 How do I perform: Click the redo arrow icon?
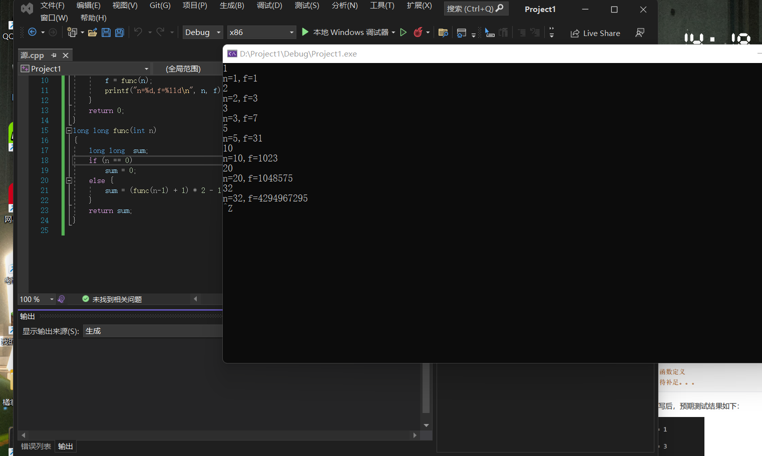160,32
